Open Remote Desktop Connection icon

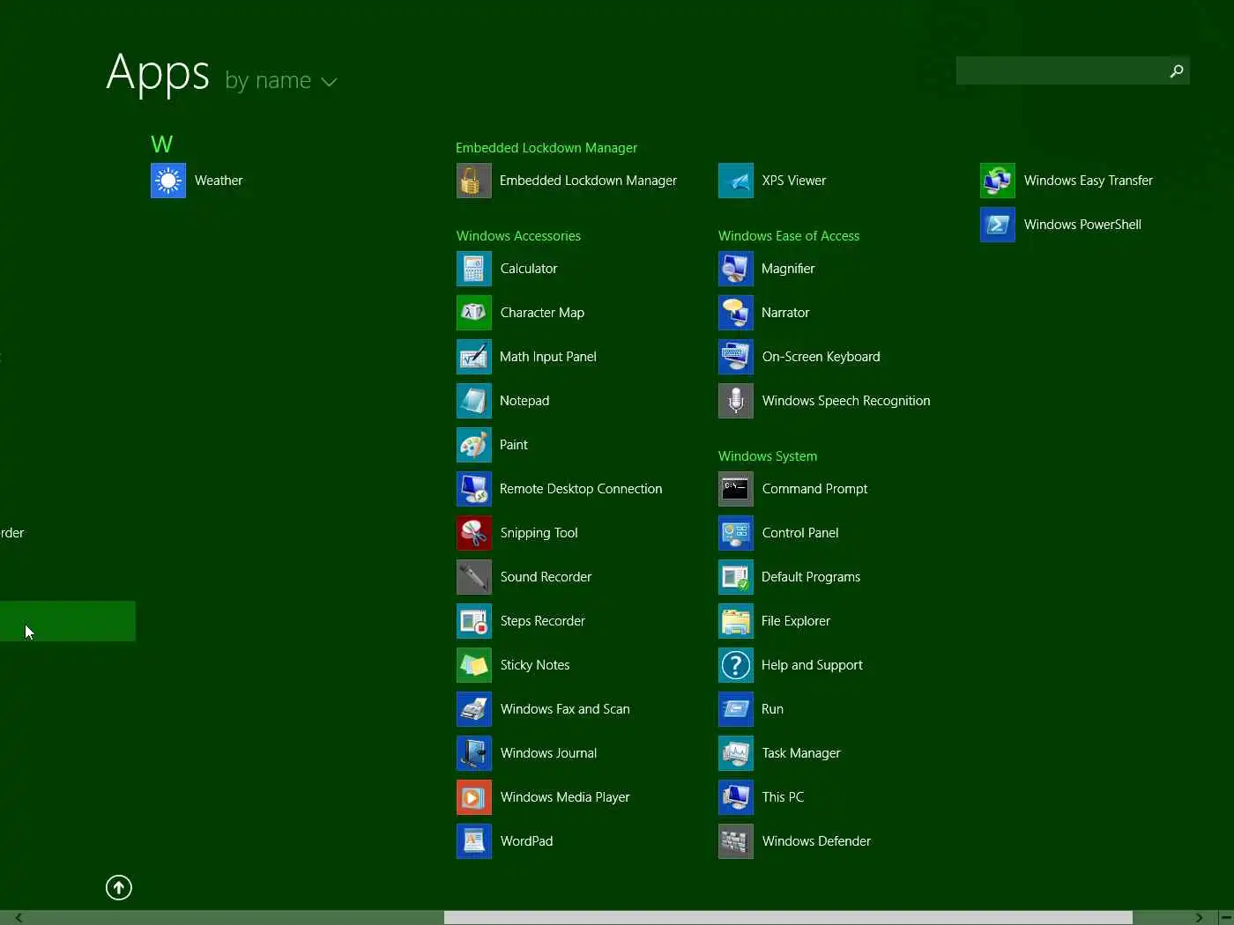pos(473,489)
